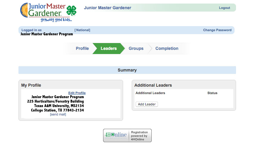Click the [National] link

(x=82, y=30)
